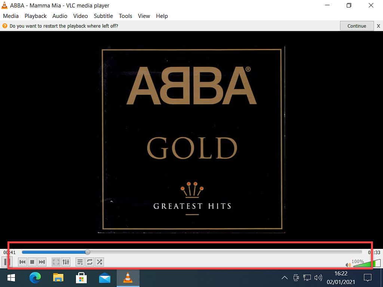Skip to next track
The height and width of the screenshot is (287, 383).
point(42,262)
